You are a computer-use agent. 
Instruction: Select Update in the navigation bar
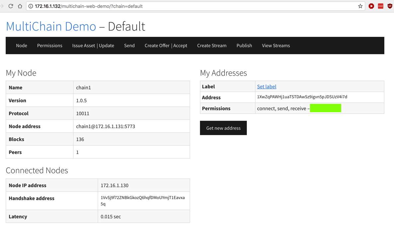click(107, 45)
